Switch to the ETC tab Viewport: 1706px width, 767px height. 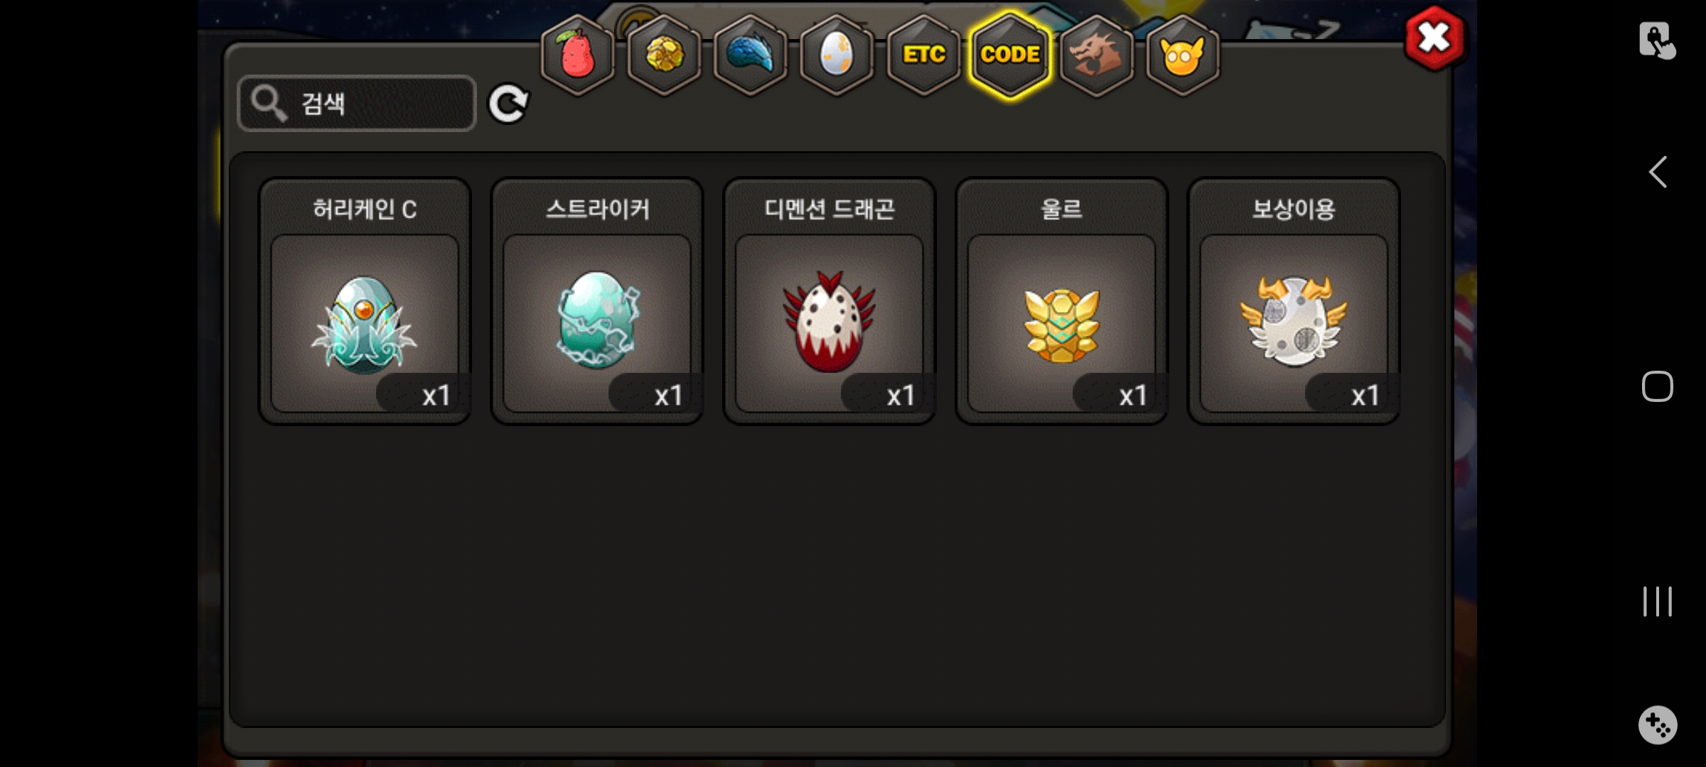click(x=923, y=55)
